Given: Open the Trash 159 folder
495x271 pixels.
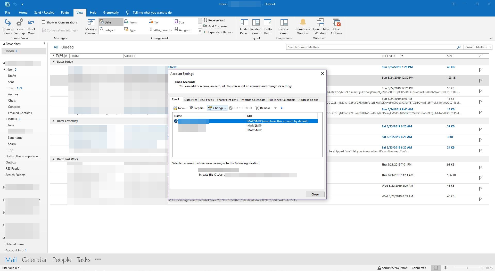Looking at the screenshot, I should pyautogui.click(x=15, y=88).
